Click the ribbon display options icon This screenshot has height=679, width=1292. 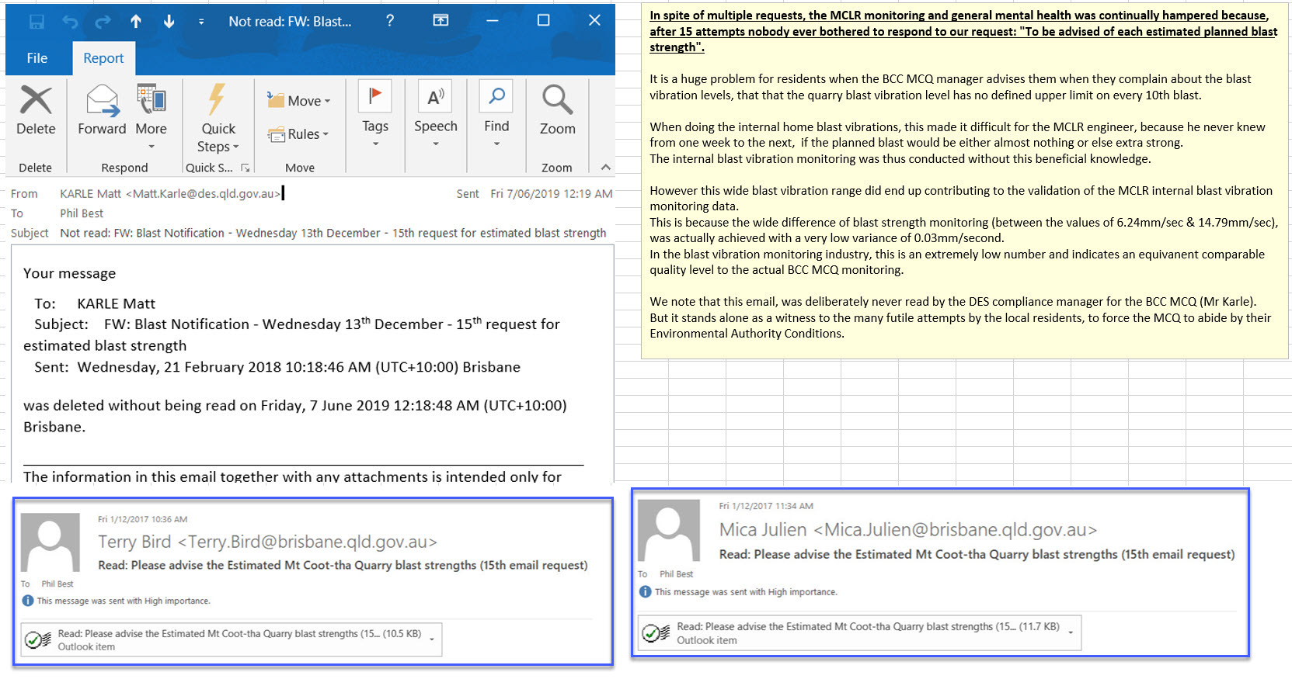click(441, 21)
